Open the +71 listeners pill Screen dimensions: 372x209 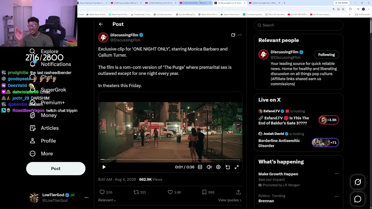(x=325, y=143)
